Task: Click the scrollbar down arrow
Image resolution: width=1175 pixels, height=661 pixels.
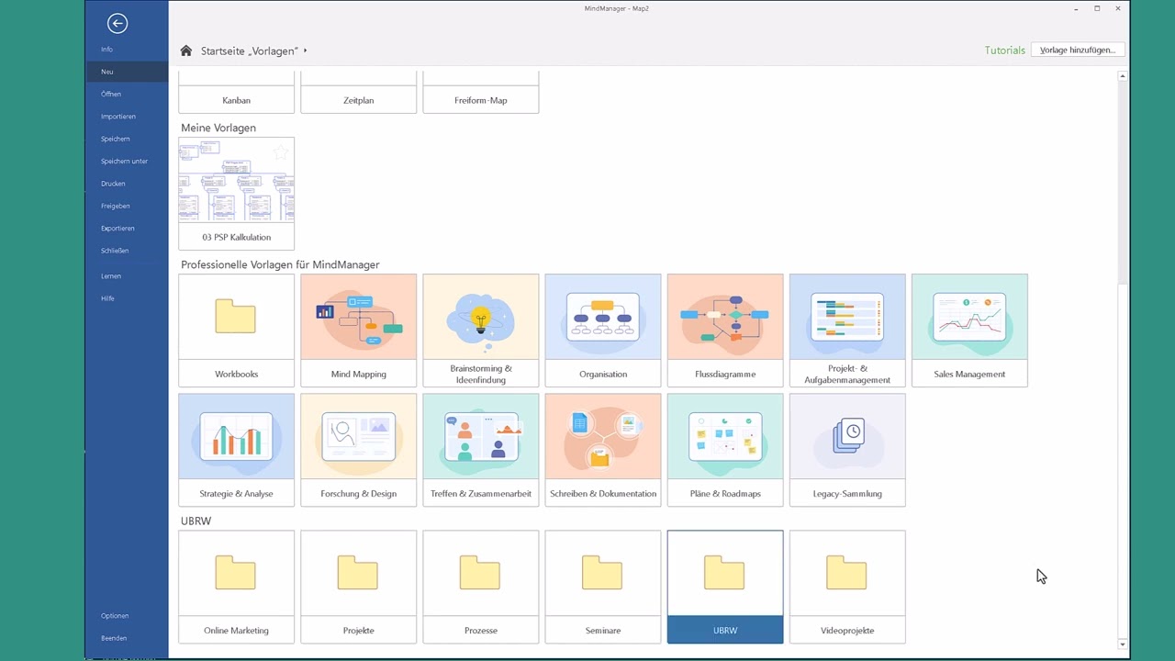Action: tap(1122, 644)
